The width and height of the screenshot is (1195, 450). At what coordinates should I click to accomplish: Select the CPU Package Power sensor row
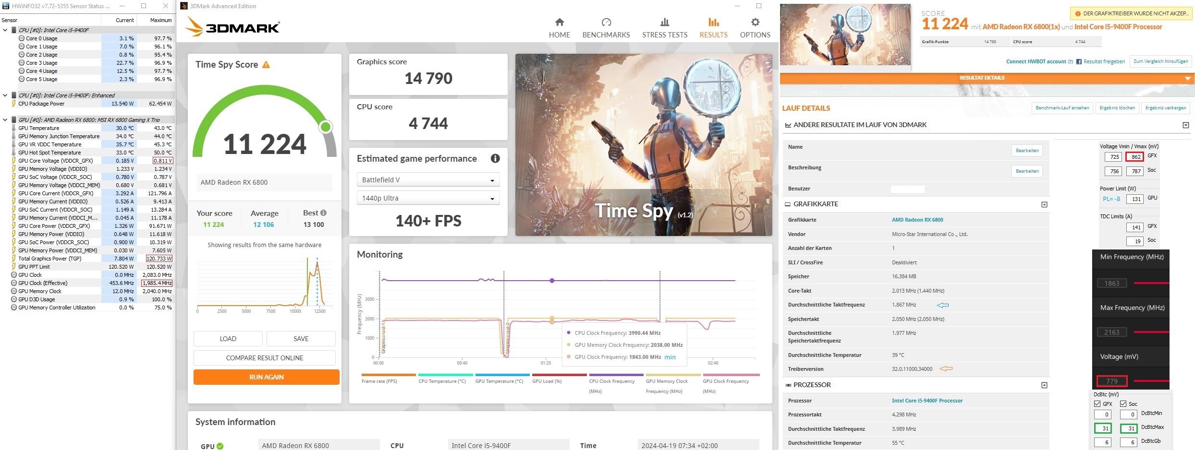tap(87, 104)
